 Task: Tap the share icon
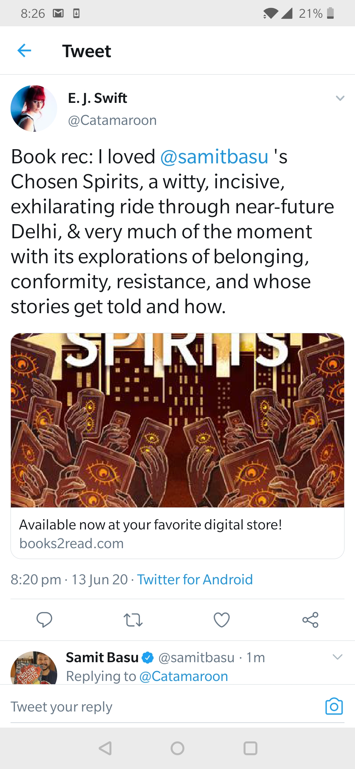coord(310,620)
